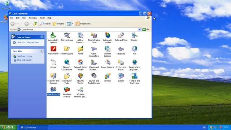This screenshot has width=231, height=130.
Task: Launch Network Setup Wizard
Action: [x=80, y=65]
